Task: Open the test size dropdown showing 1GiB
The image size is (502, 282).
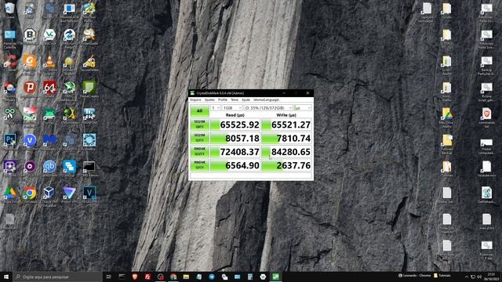Action: 232,108
